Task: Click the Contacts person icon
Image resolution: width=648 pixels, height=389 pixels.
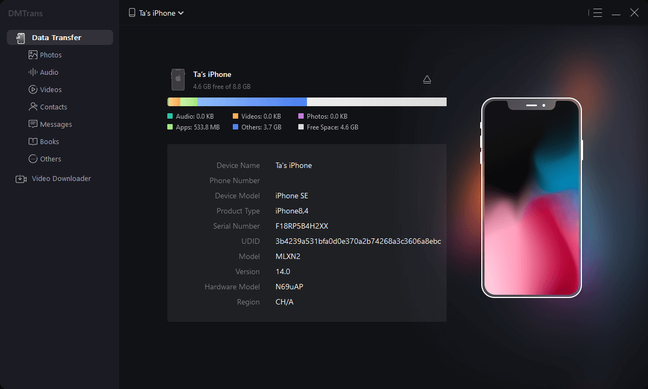Action: [x=32, y=107]
